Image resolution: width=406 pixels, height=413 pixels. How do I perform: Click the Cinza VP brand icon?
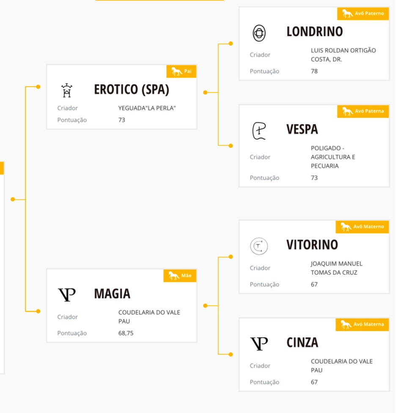[x=259, y=344]
